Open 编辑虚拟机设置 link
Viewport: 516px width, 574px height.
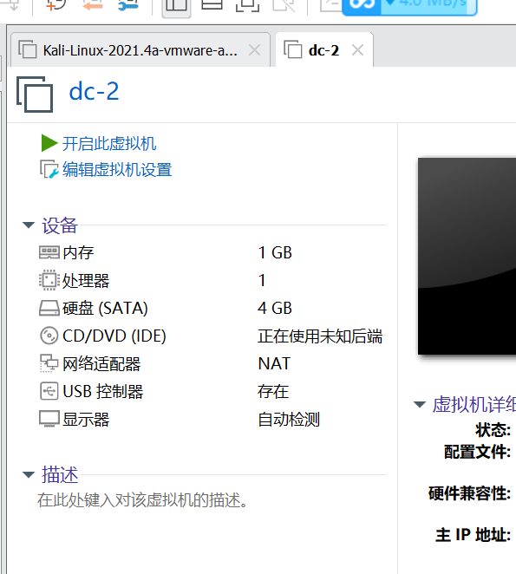117,170
